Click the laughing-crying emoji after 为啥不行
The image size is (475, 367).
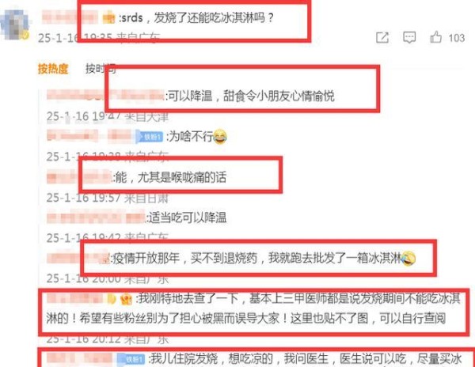(220, 137)
